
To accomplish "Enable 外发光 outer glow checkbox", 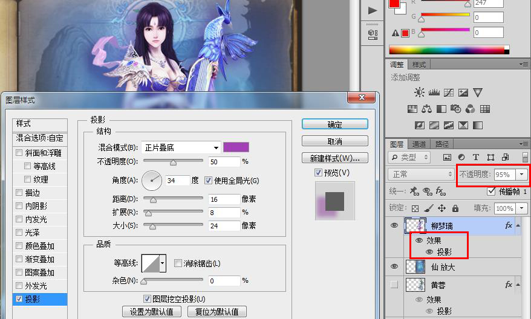I will (19, 286).
